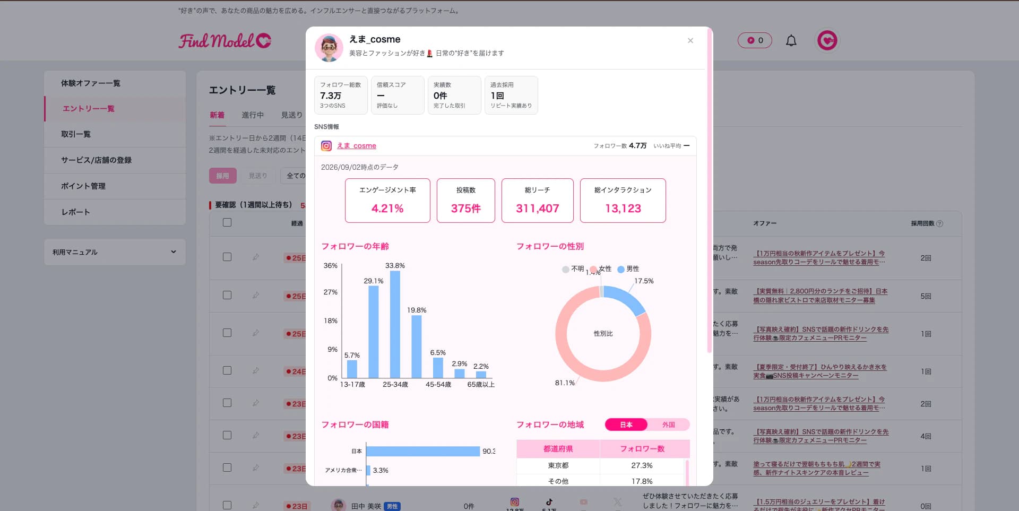The width and height of the screenshot is (1019, 511).
Task: Pin the 新作ドリンク entry with 1回 adoptions
Action: pos(256,333)
